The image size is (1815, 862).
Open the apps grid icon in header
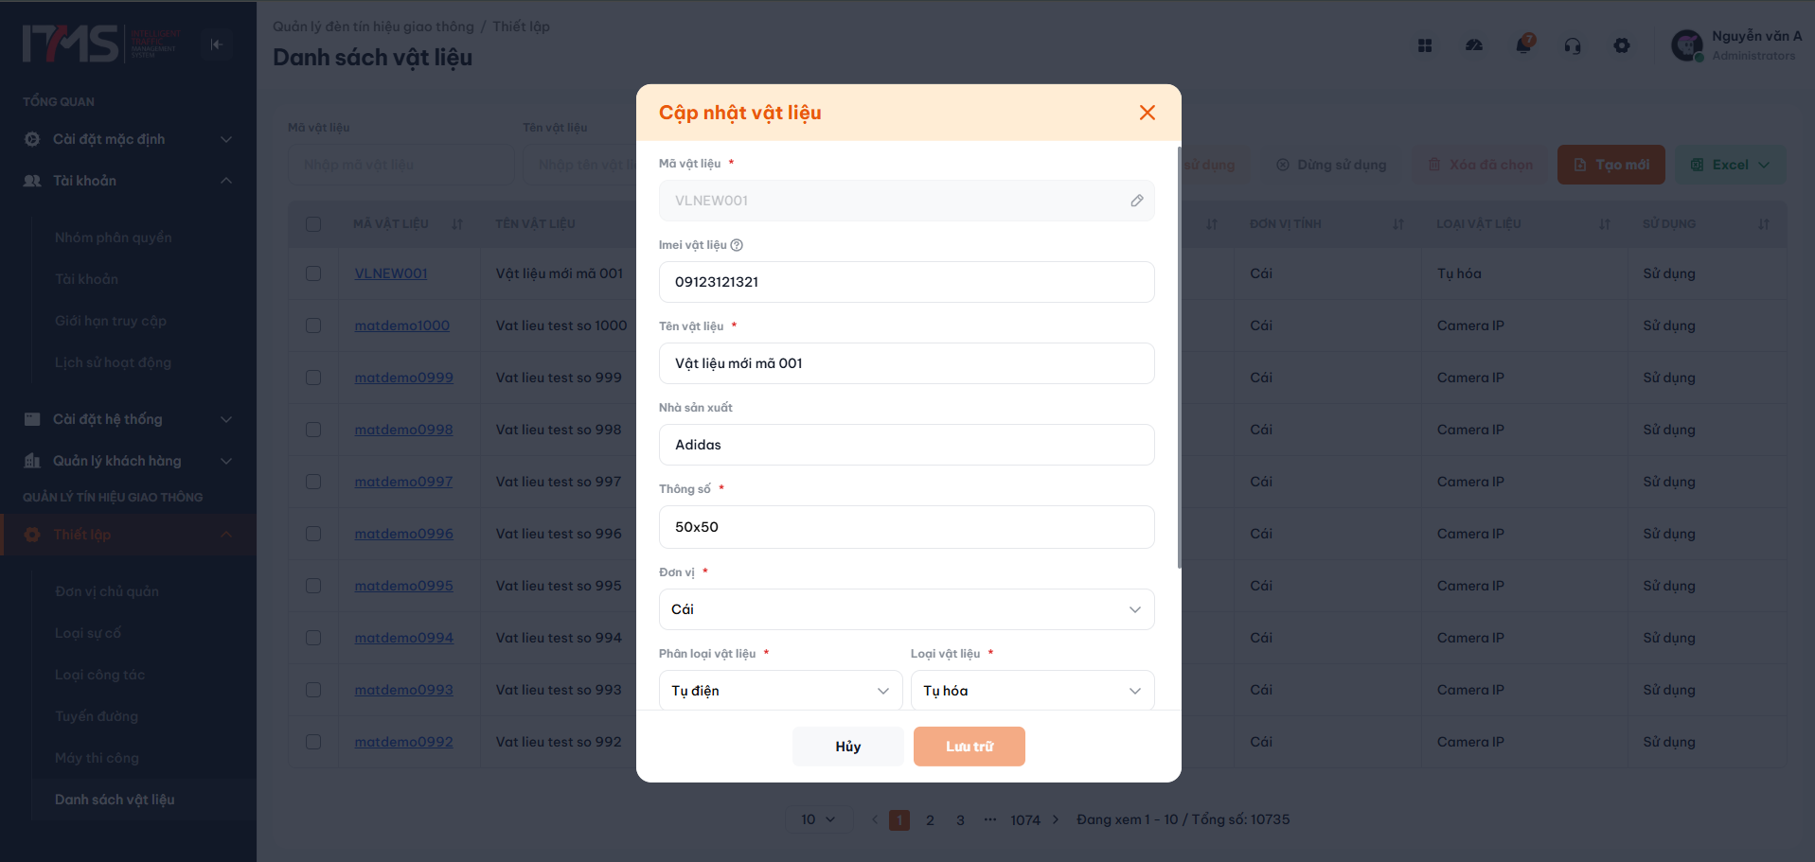pos(1425,45)
